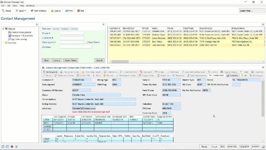The height and width of the screenshot is (150, 266).
Task: Open Collections tab
Action: coord(111,72)
